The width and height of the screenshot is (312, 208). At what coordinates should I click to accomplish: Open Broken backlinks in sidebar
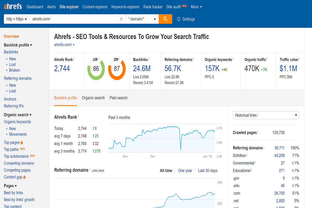pos(15,70)
